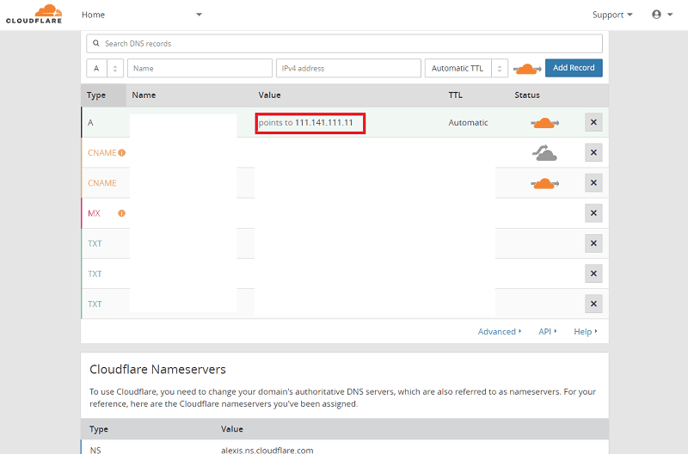
Task: Select the second CNAME type label
Action: pos(101,183)
